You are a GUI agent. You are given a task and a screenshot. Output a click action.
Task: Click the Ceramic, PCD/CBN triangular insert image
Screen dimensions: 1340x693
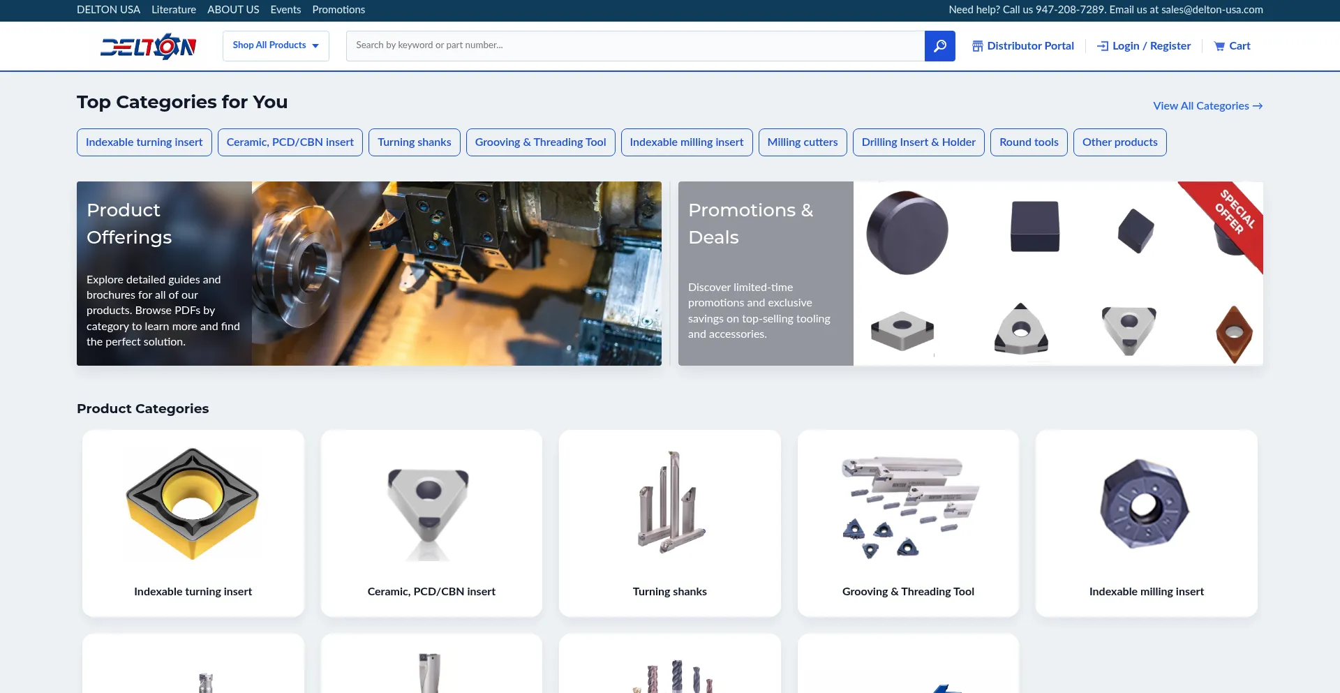click(x=429, y=514)
